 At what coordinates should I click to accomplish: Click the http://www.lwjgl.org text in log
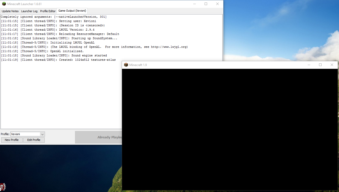pyautogui.click(x=168, y=47)
